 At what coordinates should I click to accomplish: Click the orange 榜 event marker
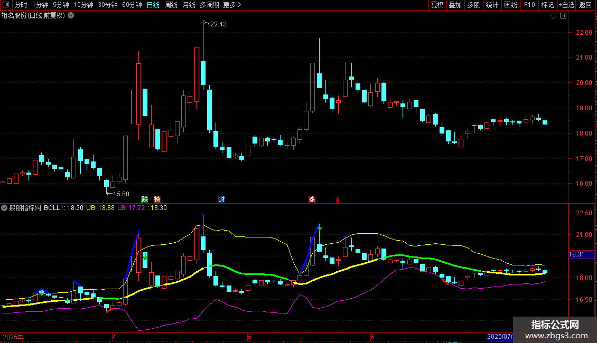point(157,199)
